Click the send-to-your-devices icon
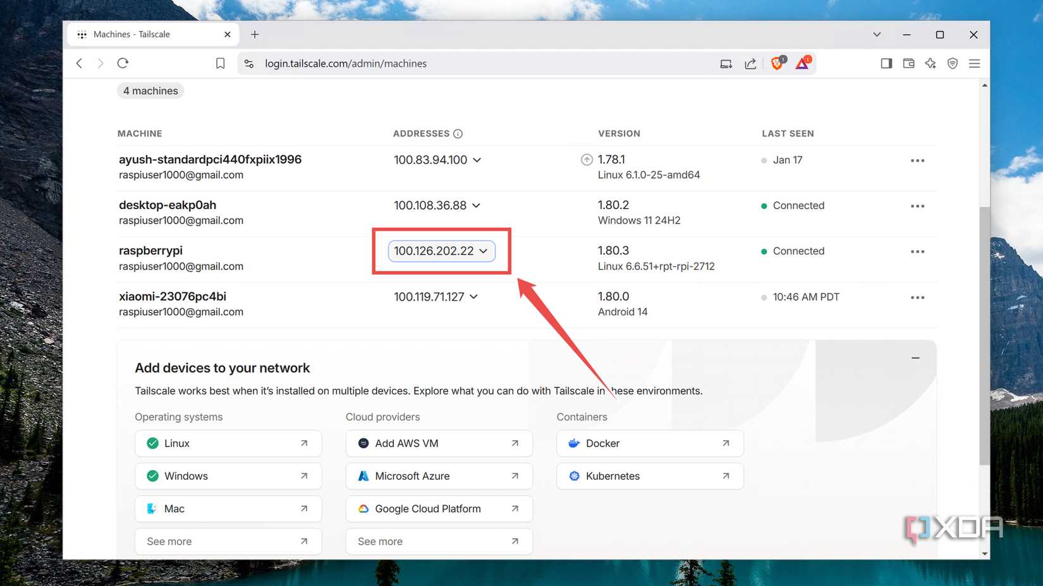This screenshot has height=586, width=1043. click(726, 63)
